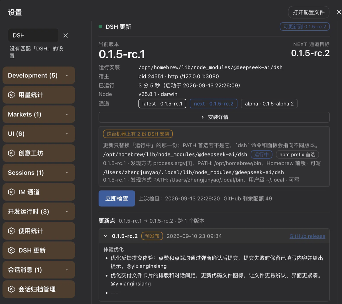
Task: Click the green status dot beside DSH 更新
Action: click(100, 26)
